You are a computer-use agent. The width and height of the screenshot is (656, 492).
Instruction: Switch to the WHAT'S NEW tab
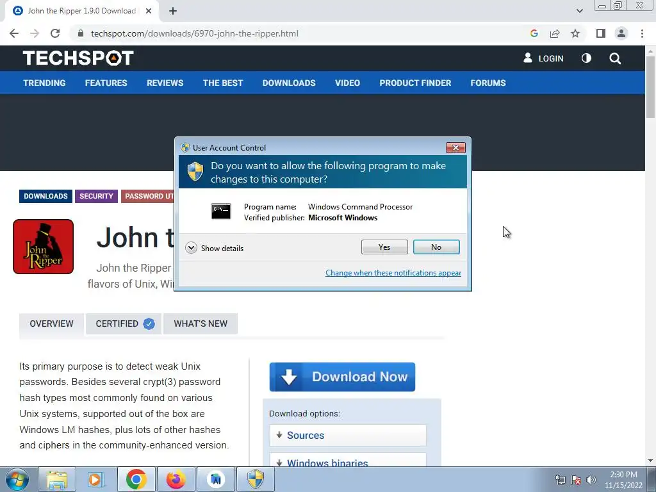coord(201,324)
